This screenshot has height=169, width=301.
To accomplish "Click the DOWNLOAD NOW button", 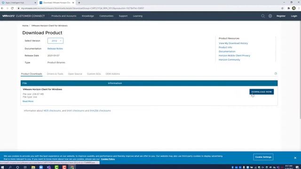I will pyautogui.click(x=261, y=92).
